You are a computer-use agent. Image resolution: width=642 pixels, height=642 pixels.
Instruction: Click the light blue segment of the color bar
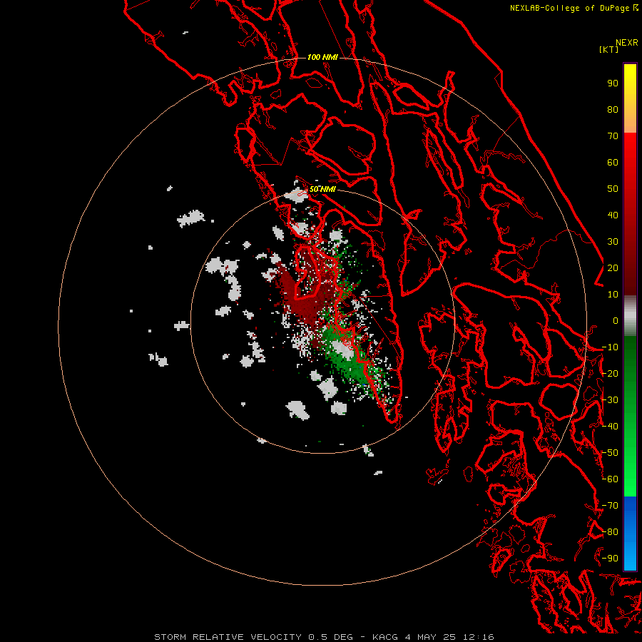630,555
